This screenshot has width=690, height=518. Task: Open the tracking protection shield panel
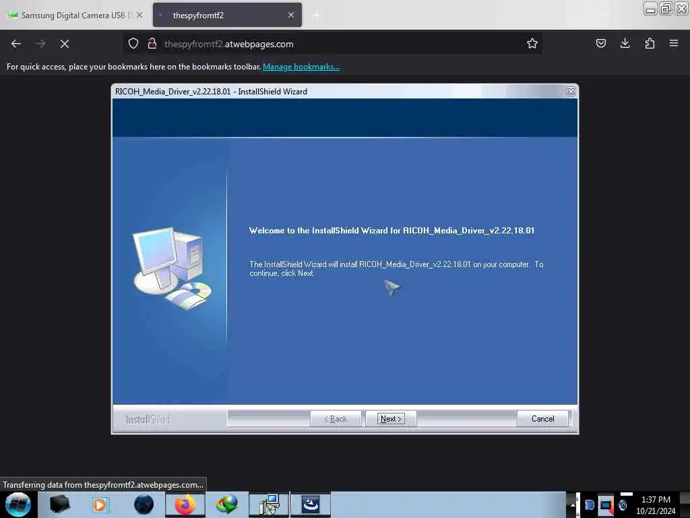(133, 44)
